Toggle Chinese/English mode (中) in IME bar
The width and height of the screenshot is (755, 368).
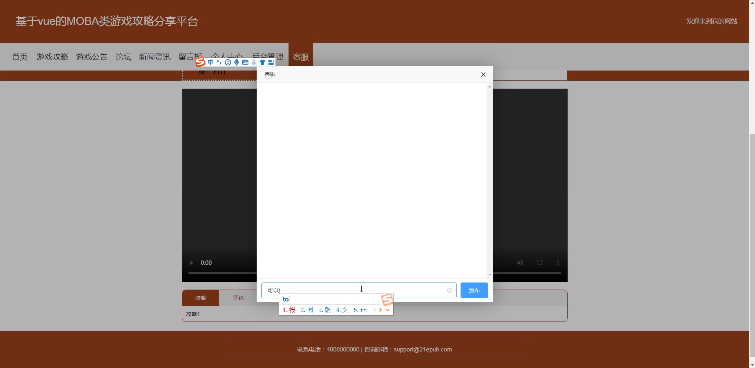click(x=211, y=62)
